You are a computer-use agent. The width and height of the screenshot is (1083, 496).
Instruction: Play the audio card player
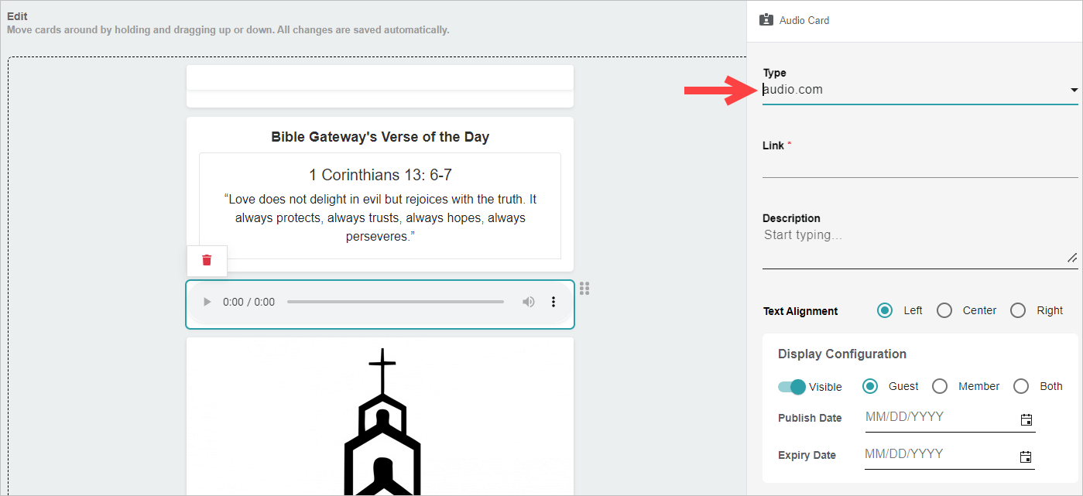(x=207, y=302)
